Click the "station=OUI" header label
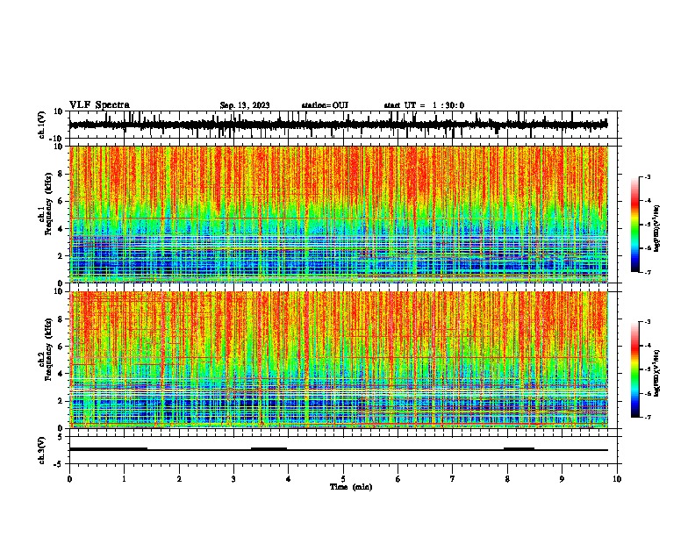 325,105
